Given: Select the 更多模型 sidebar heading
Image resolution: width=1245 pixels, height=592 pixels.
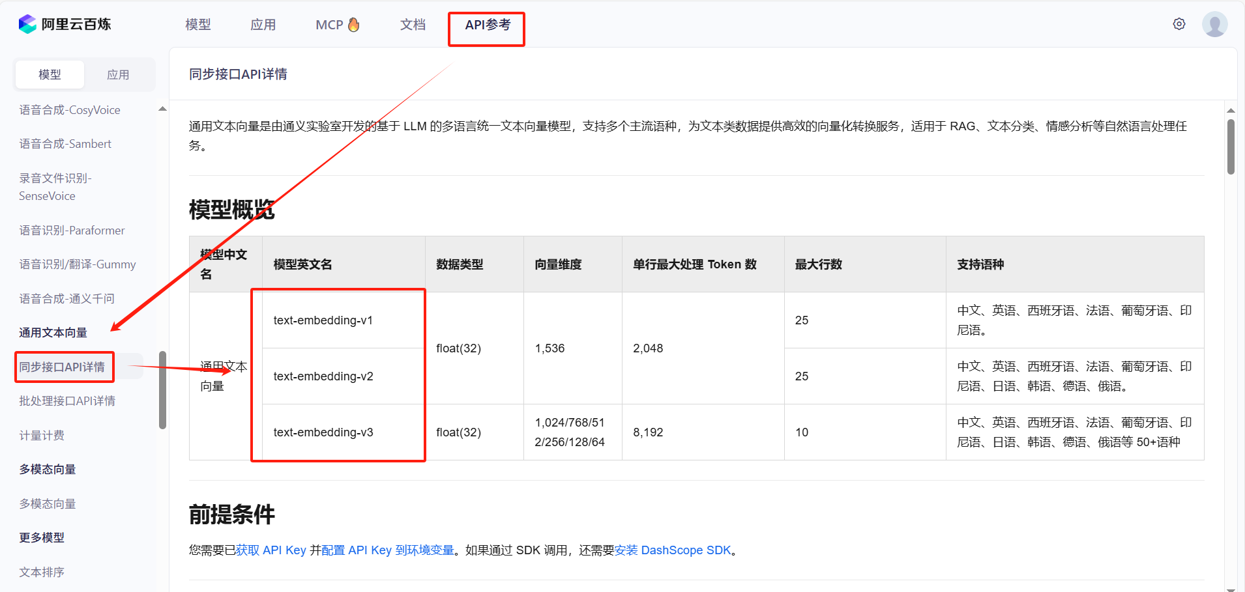Looking at the screenshot, I should coord(42,538).
